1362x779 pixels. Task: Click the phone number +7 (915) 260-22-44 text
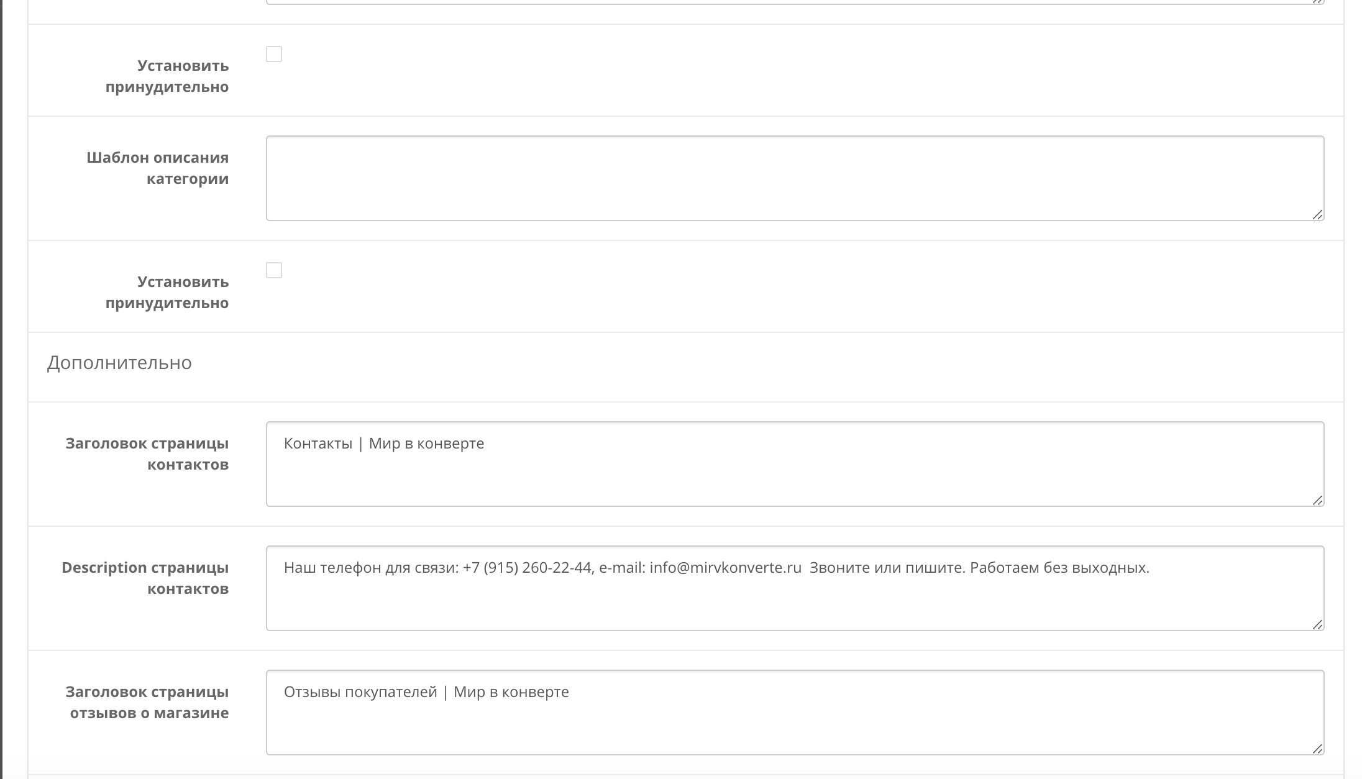click(527, 568)
